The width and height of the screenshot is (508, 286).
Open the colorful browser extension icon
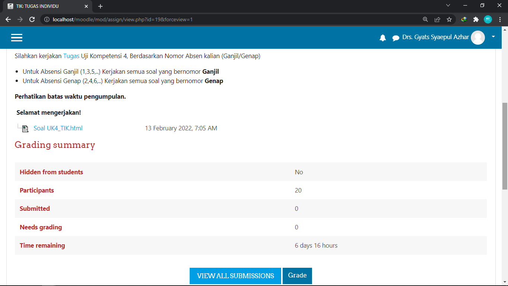pos(464,19)
